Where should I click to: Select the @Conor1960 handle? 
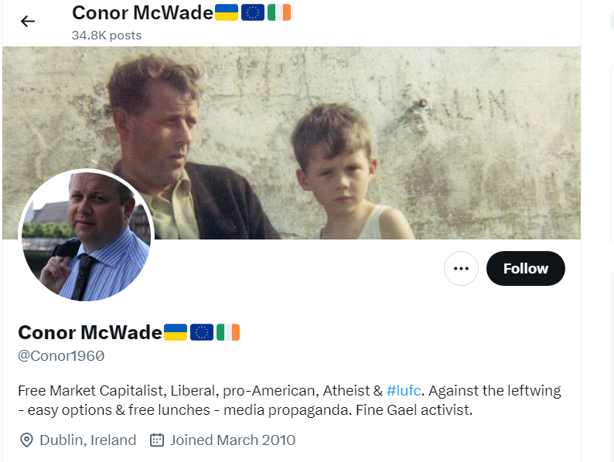point(61,356)
